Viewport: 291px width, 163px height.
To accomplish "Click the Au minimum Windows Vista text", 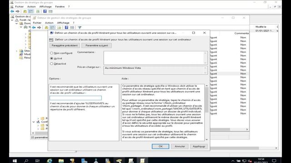I will pos(123,68).
